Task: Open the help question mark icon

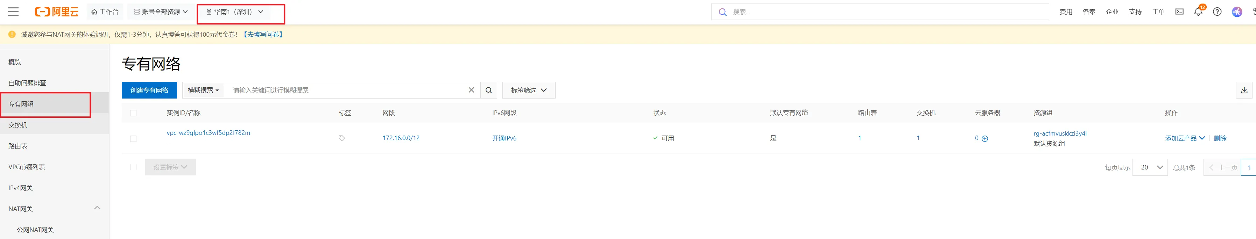Action: pos(1217,12)
